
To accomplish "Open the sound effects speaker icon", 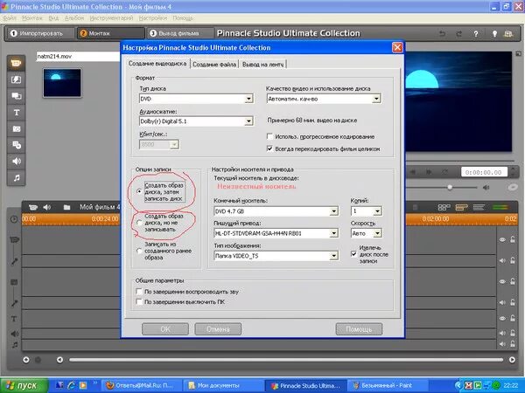I will (16, 162).
